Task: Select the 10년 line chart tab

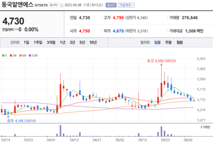Action: 93,42
